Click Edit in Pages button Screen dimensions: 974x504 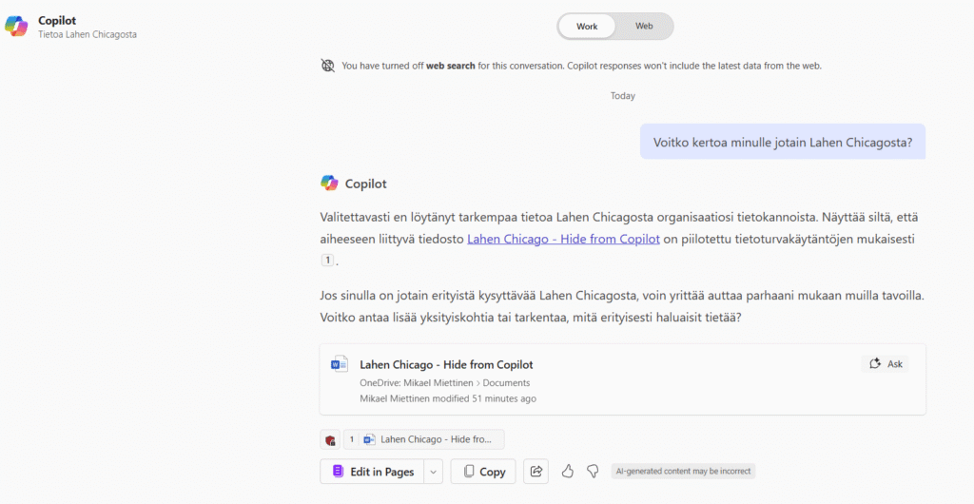pyautogui.click(x=372, y=472)
